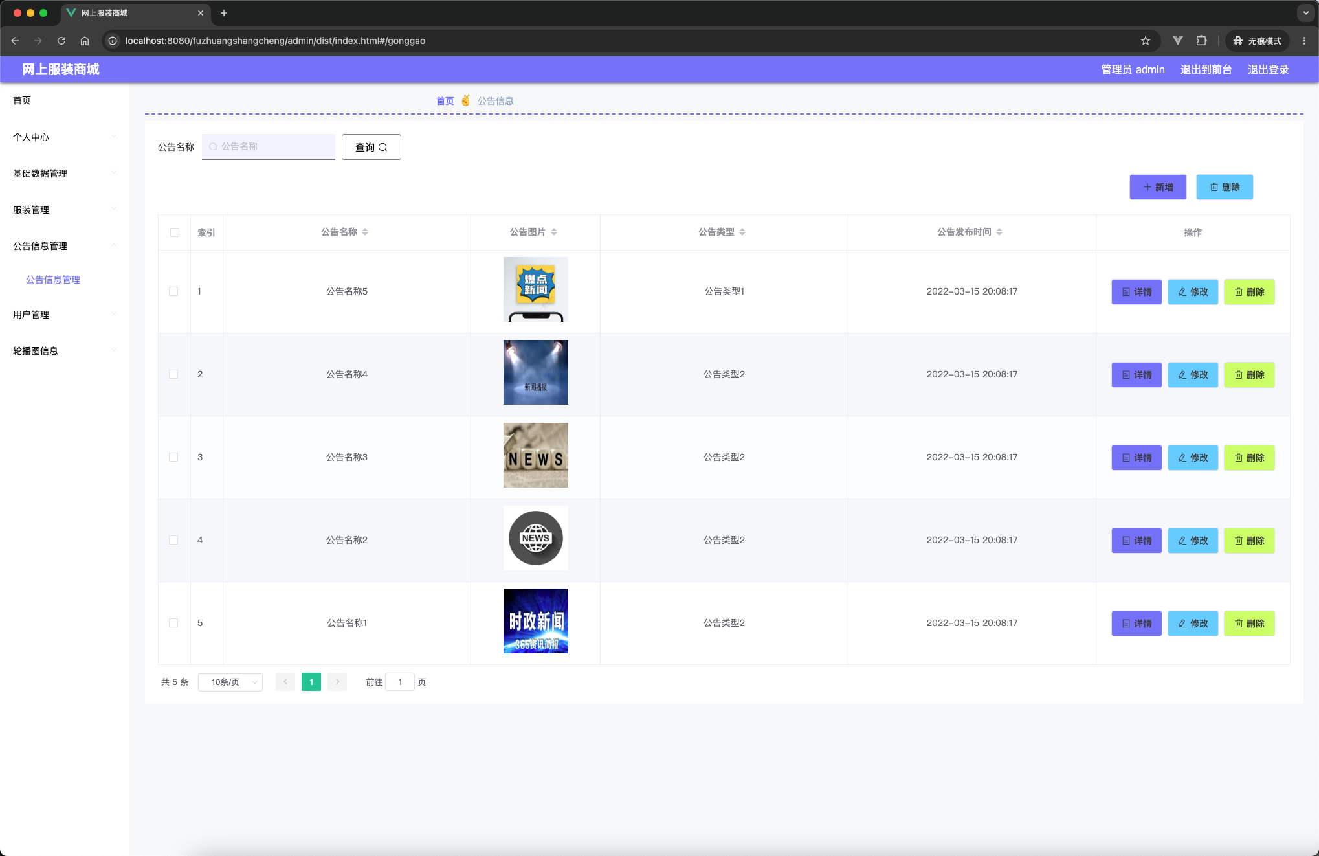1319x856 pixels.
Task: Edit the 公告名称4 row
Action: tap(1193, 375)
